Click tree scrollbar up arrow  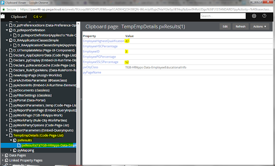(x=78, y=23)
